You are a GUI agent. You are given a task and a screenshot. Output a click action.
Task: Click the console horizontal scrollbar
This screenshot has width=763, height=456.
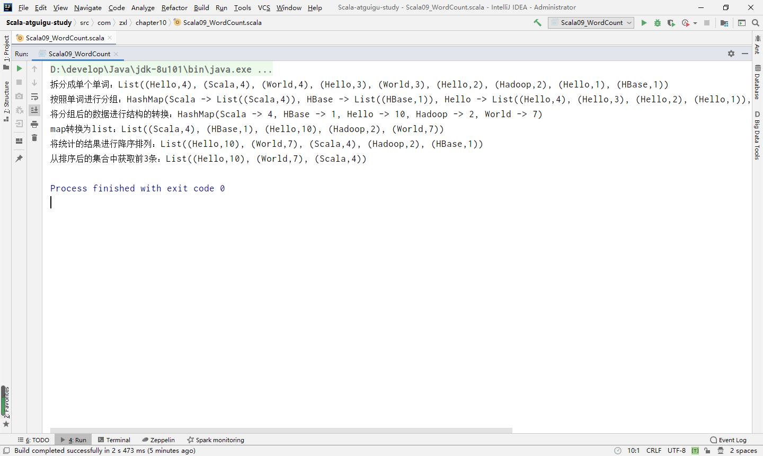(281, 431)
